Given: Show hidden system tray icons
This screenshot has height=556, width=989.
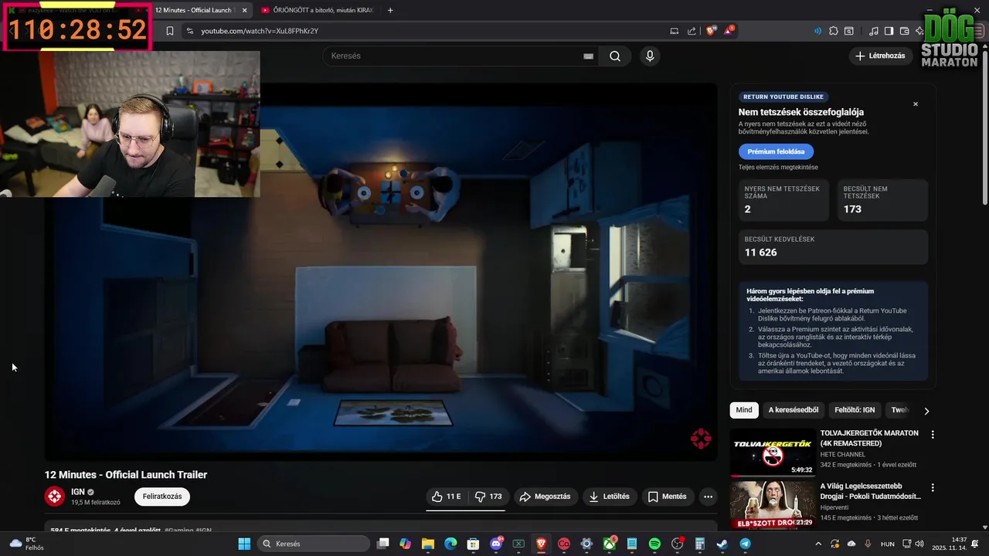Looking at the screenshot, I should pos(819,544).
